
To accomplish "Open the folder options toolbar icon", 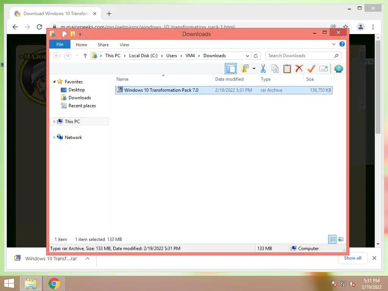I will pos(245,68).
